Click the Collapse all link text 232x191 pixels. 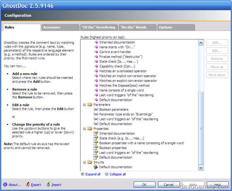[x=118, y=174]
